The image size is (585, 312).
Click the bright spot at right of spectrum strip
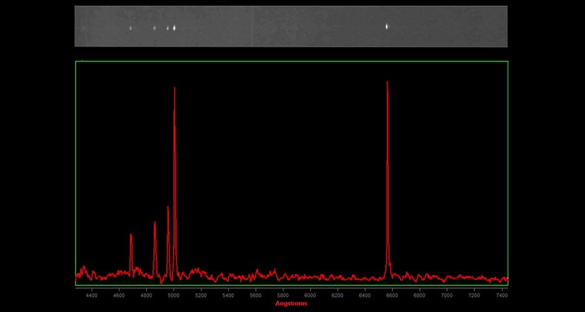pyautogui.click(x=387, y=27)
